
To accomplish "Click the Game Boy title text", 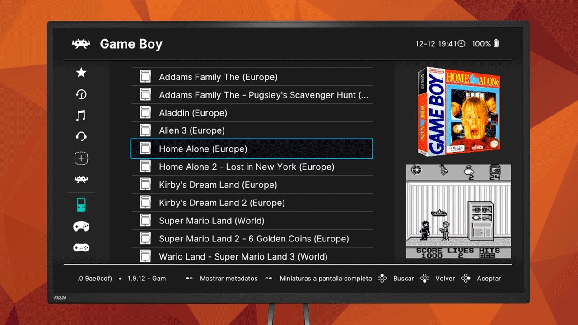I will click(131, 44).
